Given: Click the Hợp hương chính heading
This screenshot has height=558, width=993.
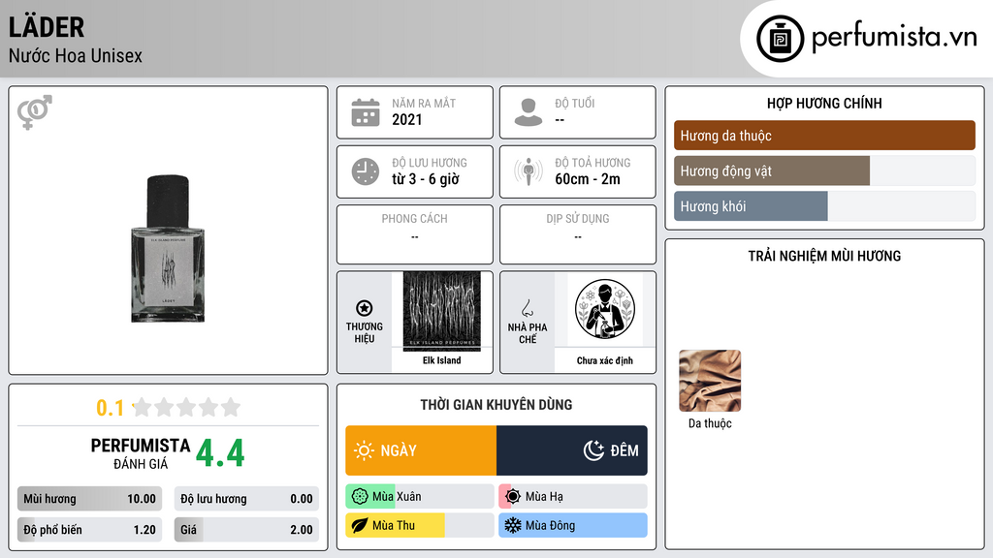Looking at the screenshot, I should coord(824,103).
